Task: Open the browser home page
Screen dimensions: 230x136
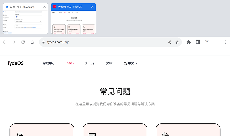Action: (32, 42)
